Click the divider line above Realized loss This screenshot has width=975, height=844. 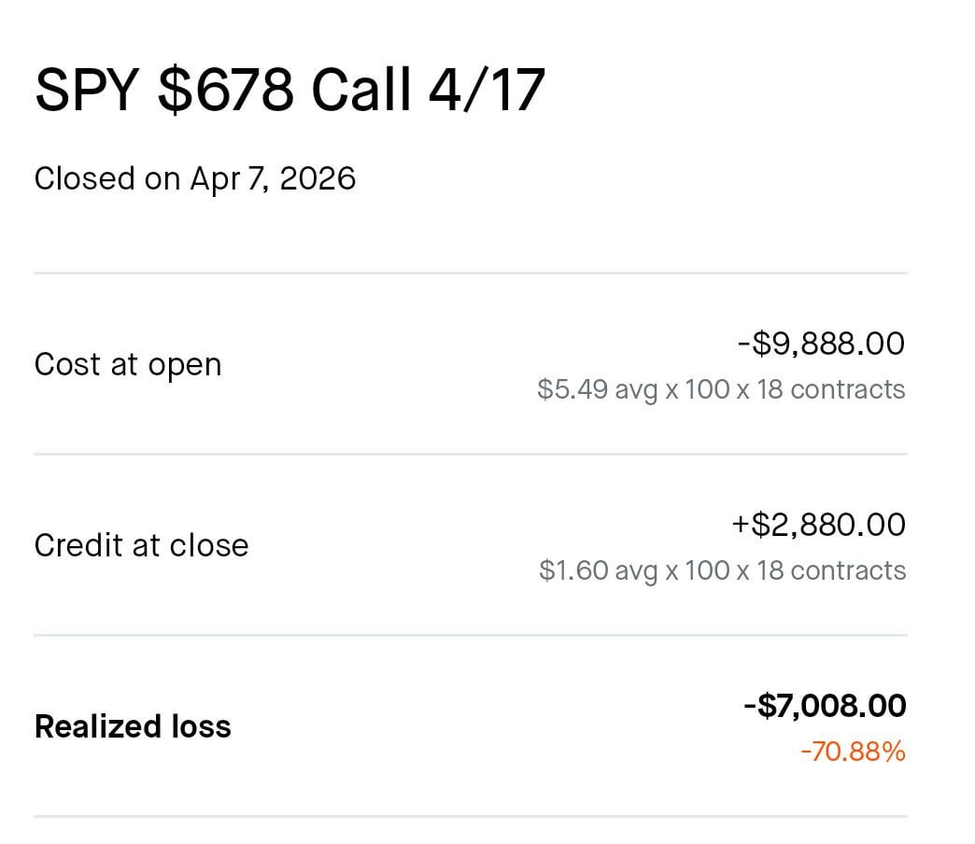point(470,636)
